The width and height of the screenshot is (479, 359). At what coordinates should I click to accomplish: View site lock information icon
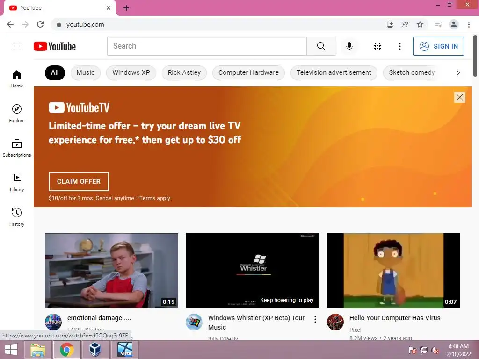click(59, 24)
